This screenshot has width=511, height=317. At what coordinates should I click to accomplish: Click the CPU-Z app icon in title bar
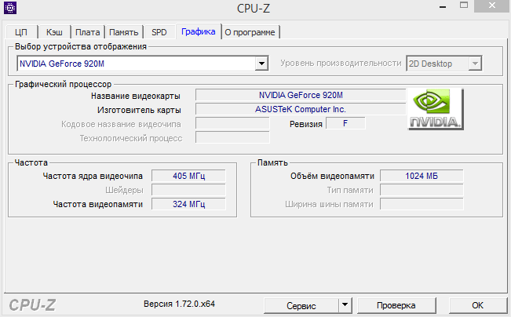[10, 8]
